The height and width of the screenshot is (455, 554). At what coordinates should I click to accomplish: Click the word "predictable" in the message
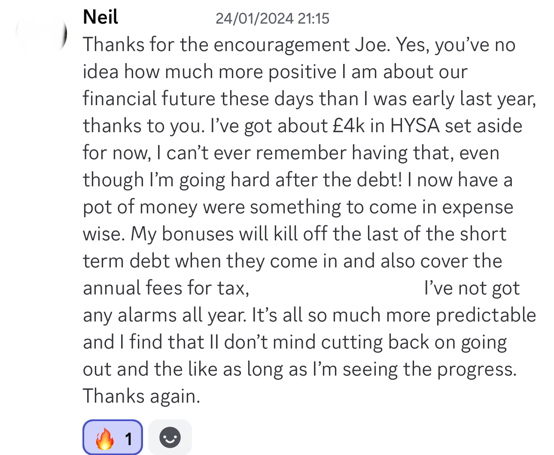(486, 315)
